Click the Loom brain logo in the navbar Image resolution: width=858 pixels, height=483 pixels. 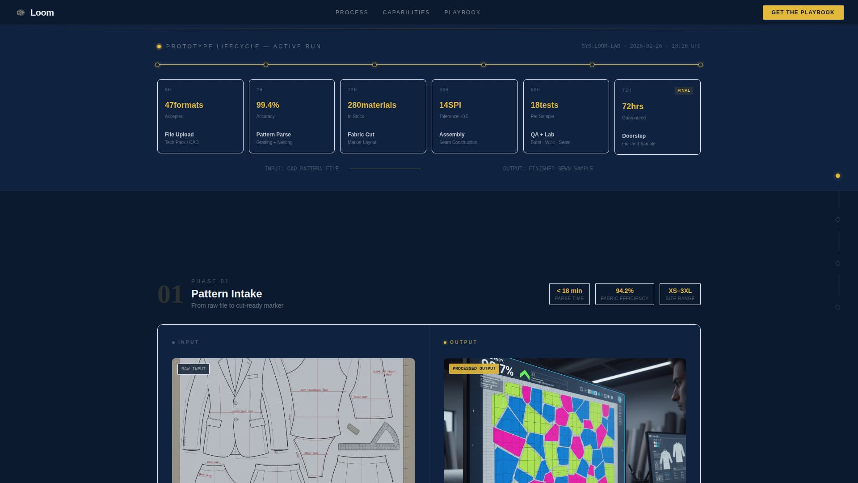coord(21,12)
